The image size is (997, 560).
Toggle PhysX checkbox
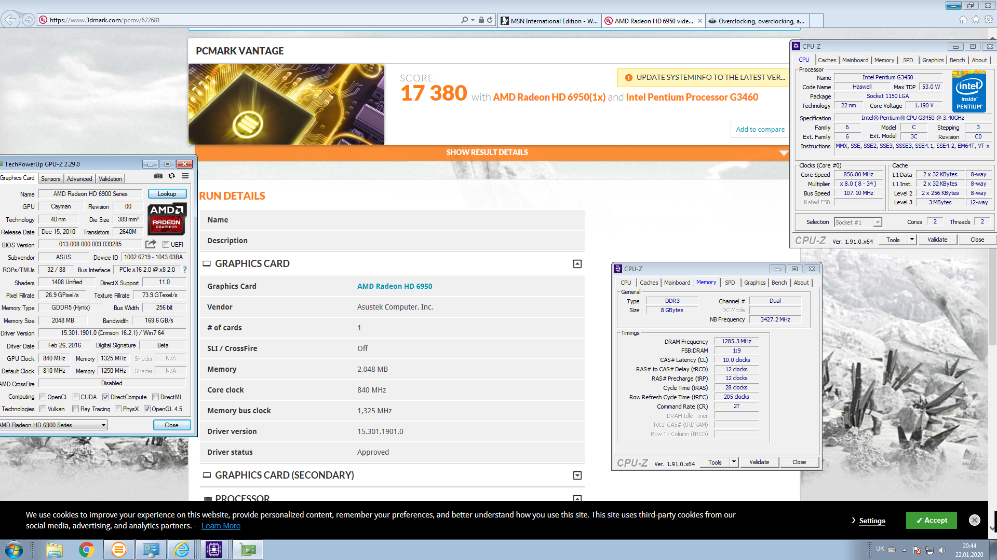(118, 409)
